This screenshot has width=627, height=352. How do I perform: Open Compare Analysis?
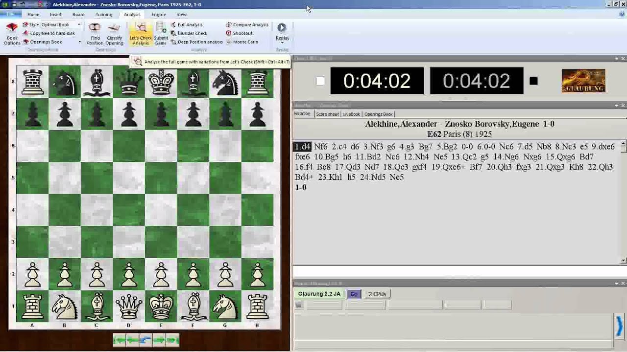click(x=247, y=24)
